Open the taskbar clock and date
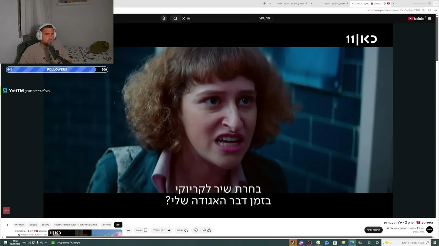 point(15,243)
